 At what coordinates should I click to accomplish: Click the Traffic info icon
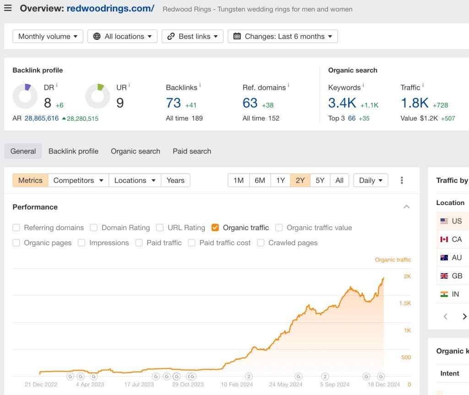(x=423, y=85)
